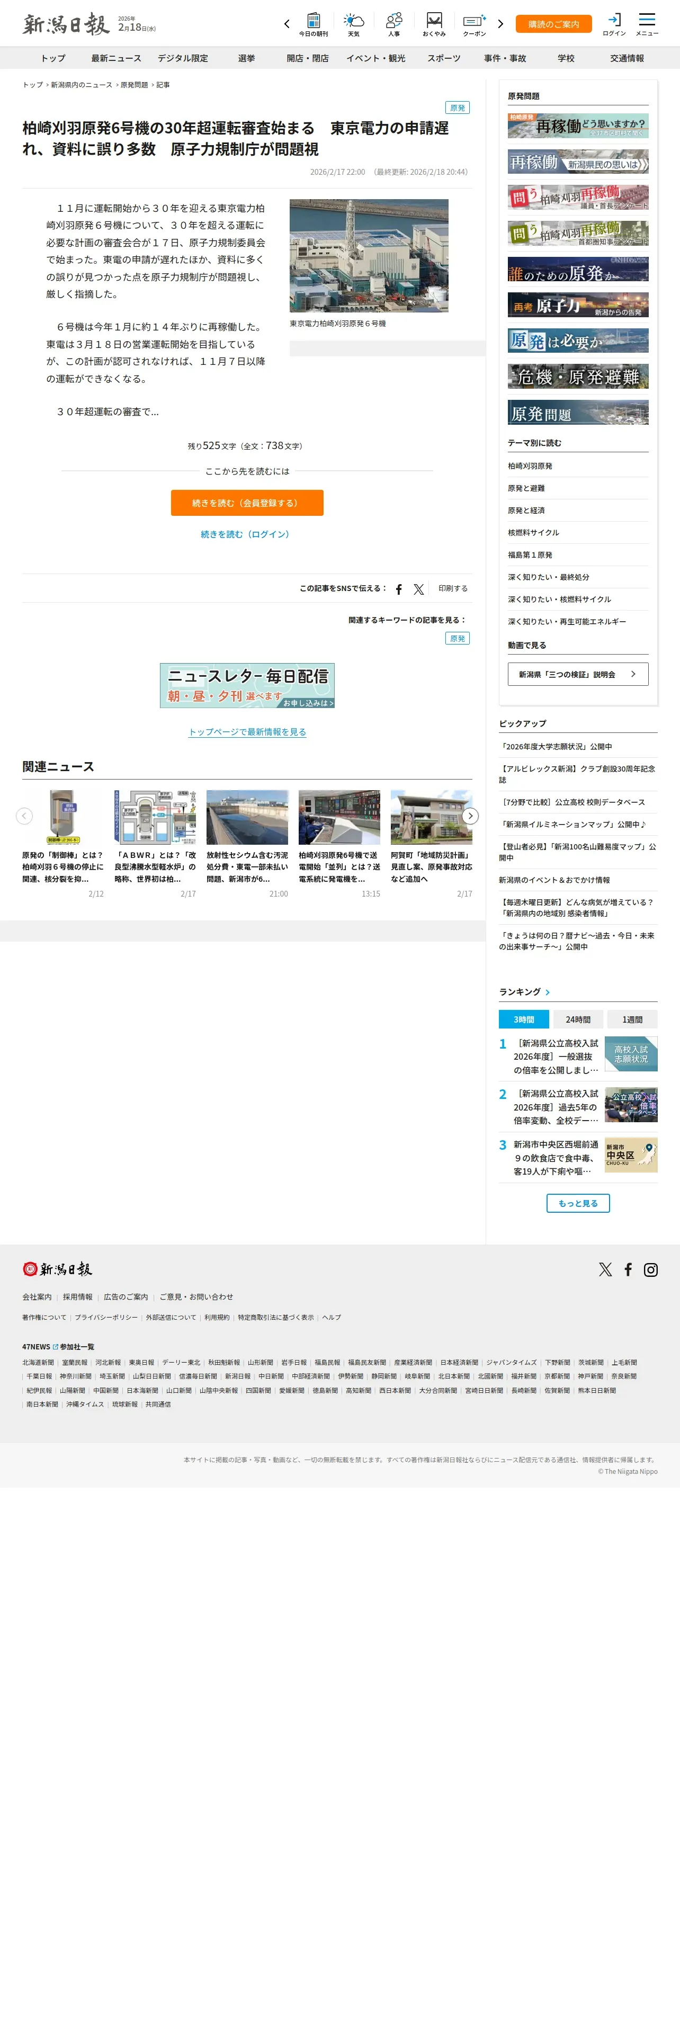Show next related news items
The height and width of the screenshot is (2040, 680).
tap(470, 816)
